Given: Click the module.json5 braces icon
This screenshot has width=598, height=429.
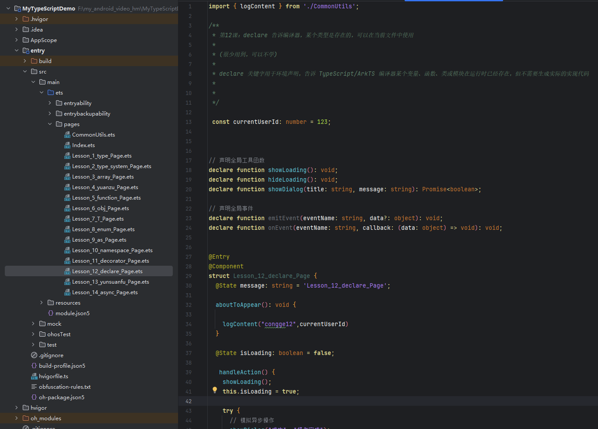Looking at the screenshot, I should point(51,313).
